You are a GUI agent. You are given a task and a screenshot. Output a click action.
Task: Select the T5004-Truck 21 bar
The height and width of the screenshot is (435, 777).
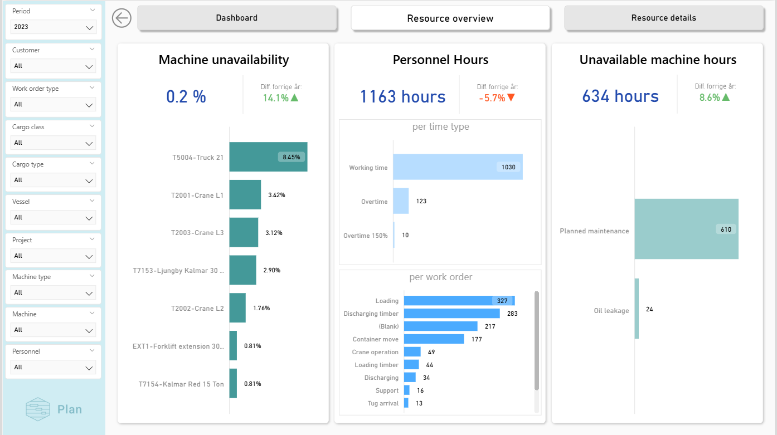[268, 157]
